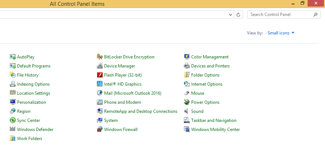Open the Color Management monitor icon

(187, 57)
